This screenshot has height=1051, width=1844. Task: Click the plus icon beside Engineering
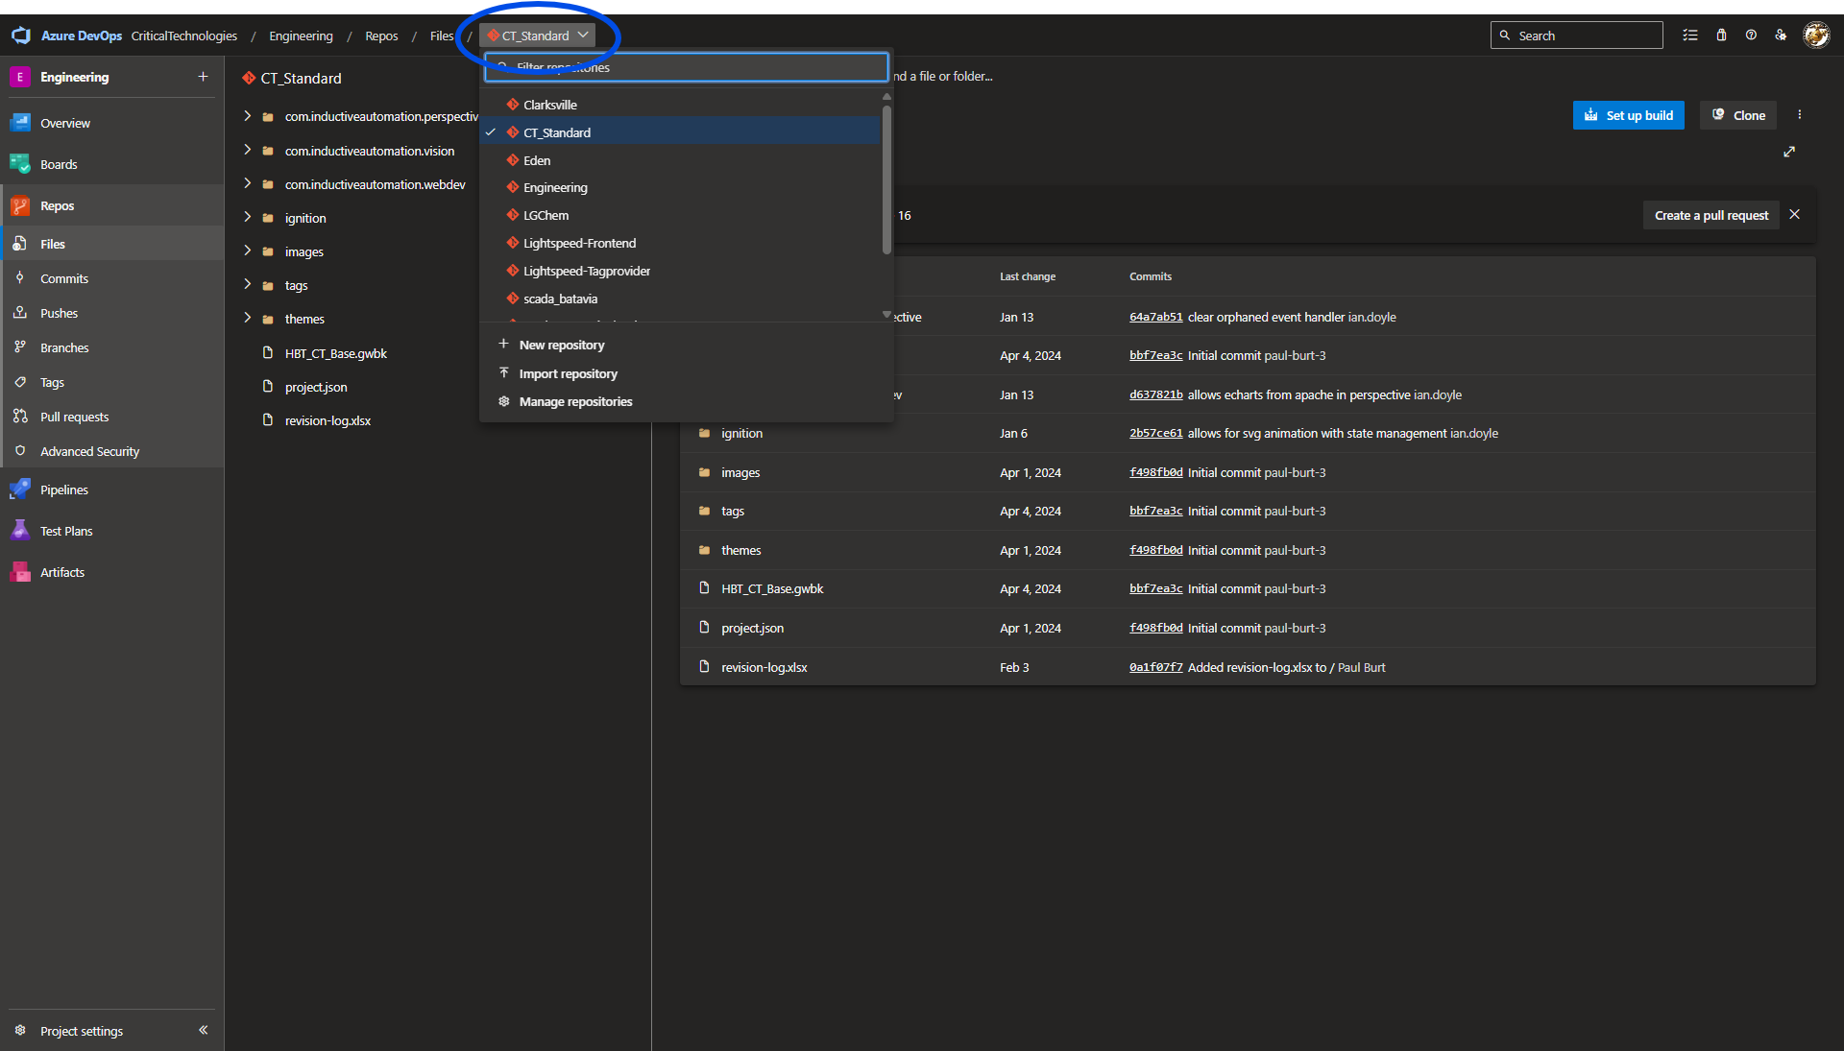pos(203,77)
